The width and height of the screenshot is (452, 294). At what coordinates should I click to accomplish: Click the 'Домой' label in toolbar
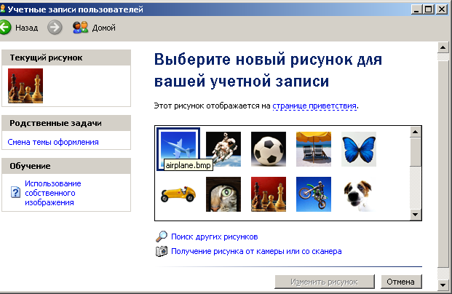104,28
